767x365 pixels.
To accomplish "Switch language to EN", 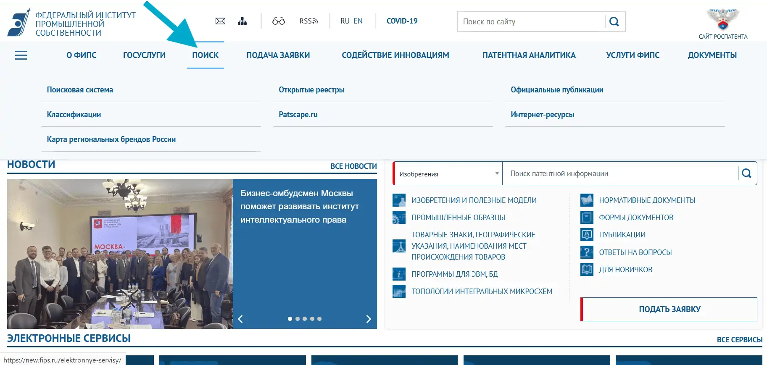I will click(x=358, y=21).
